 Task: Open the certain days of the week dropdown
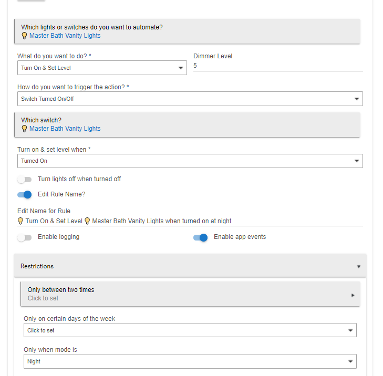(x=190, y=330)
